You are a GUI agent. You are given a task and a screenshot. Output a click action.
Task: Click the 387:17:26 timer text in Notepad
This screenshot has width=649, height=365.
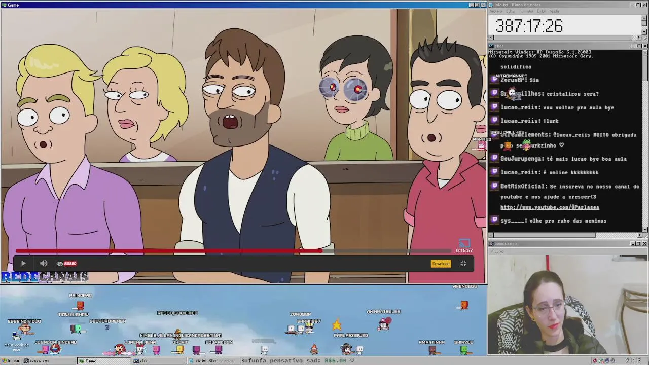529,26
